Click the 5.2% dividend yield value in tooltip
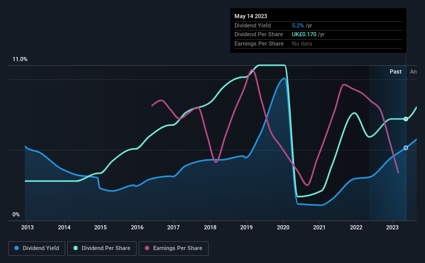 [x=298, y=25]
